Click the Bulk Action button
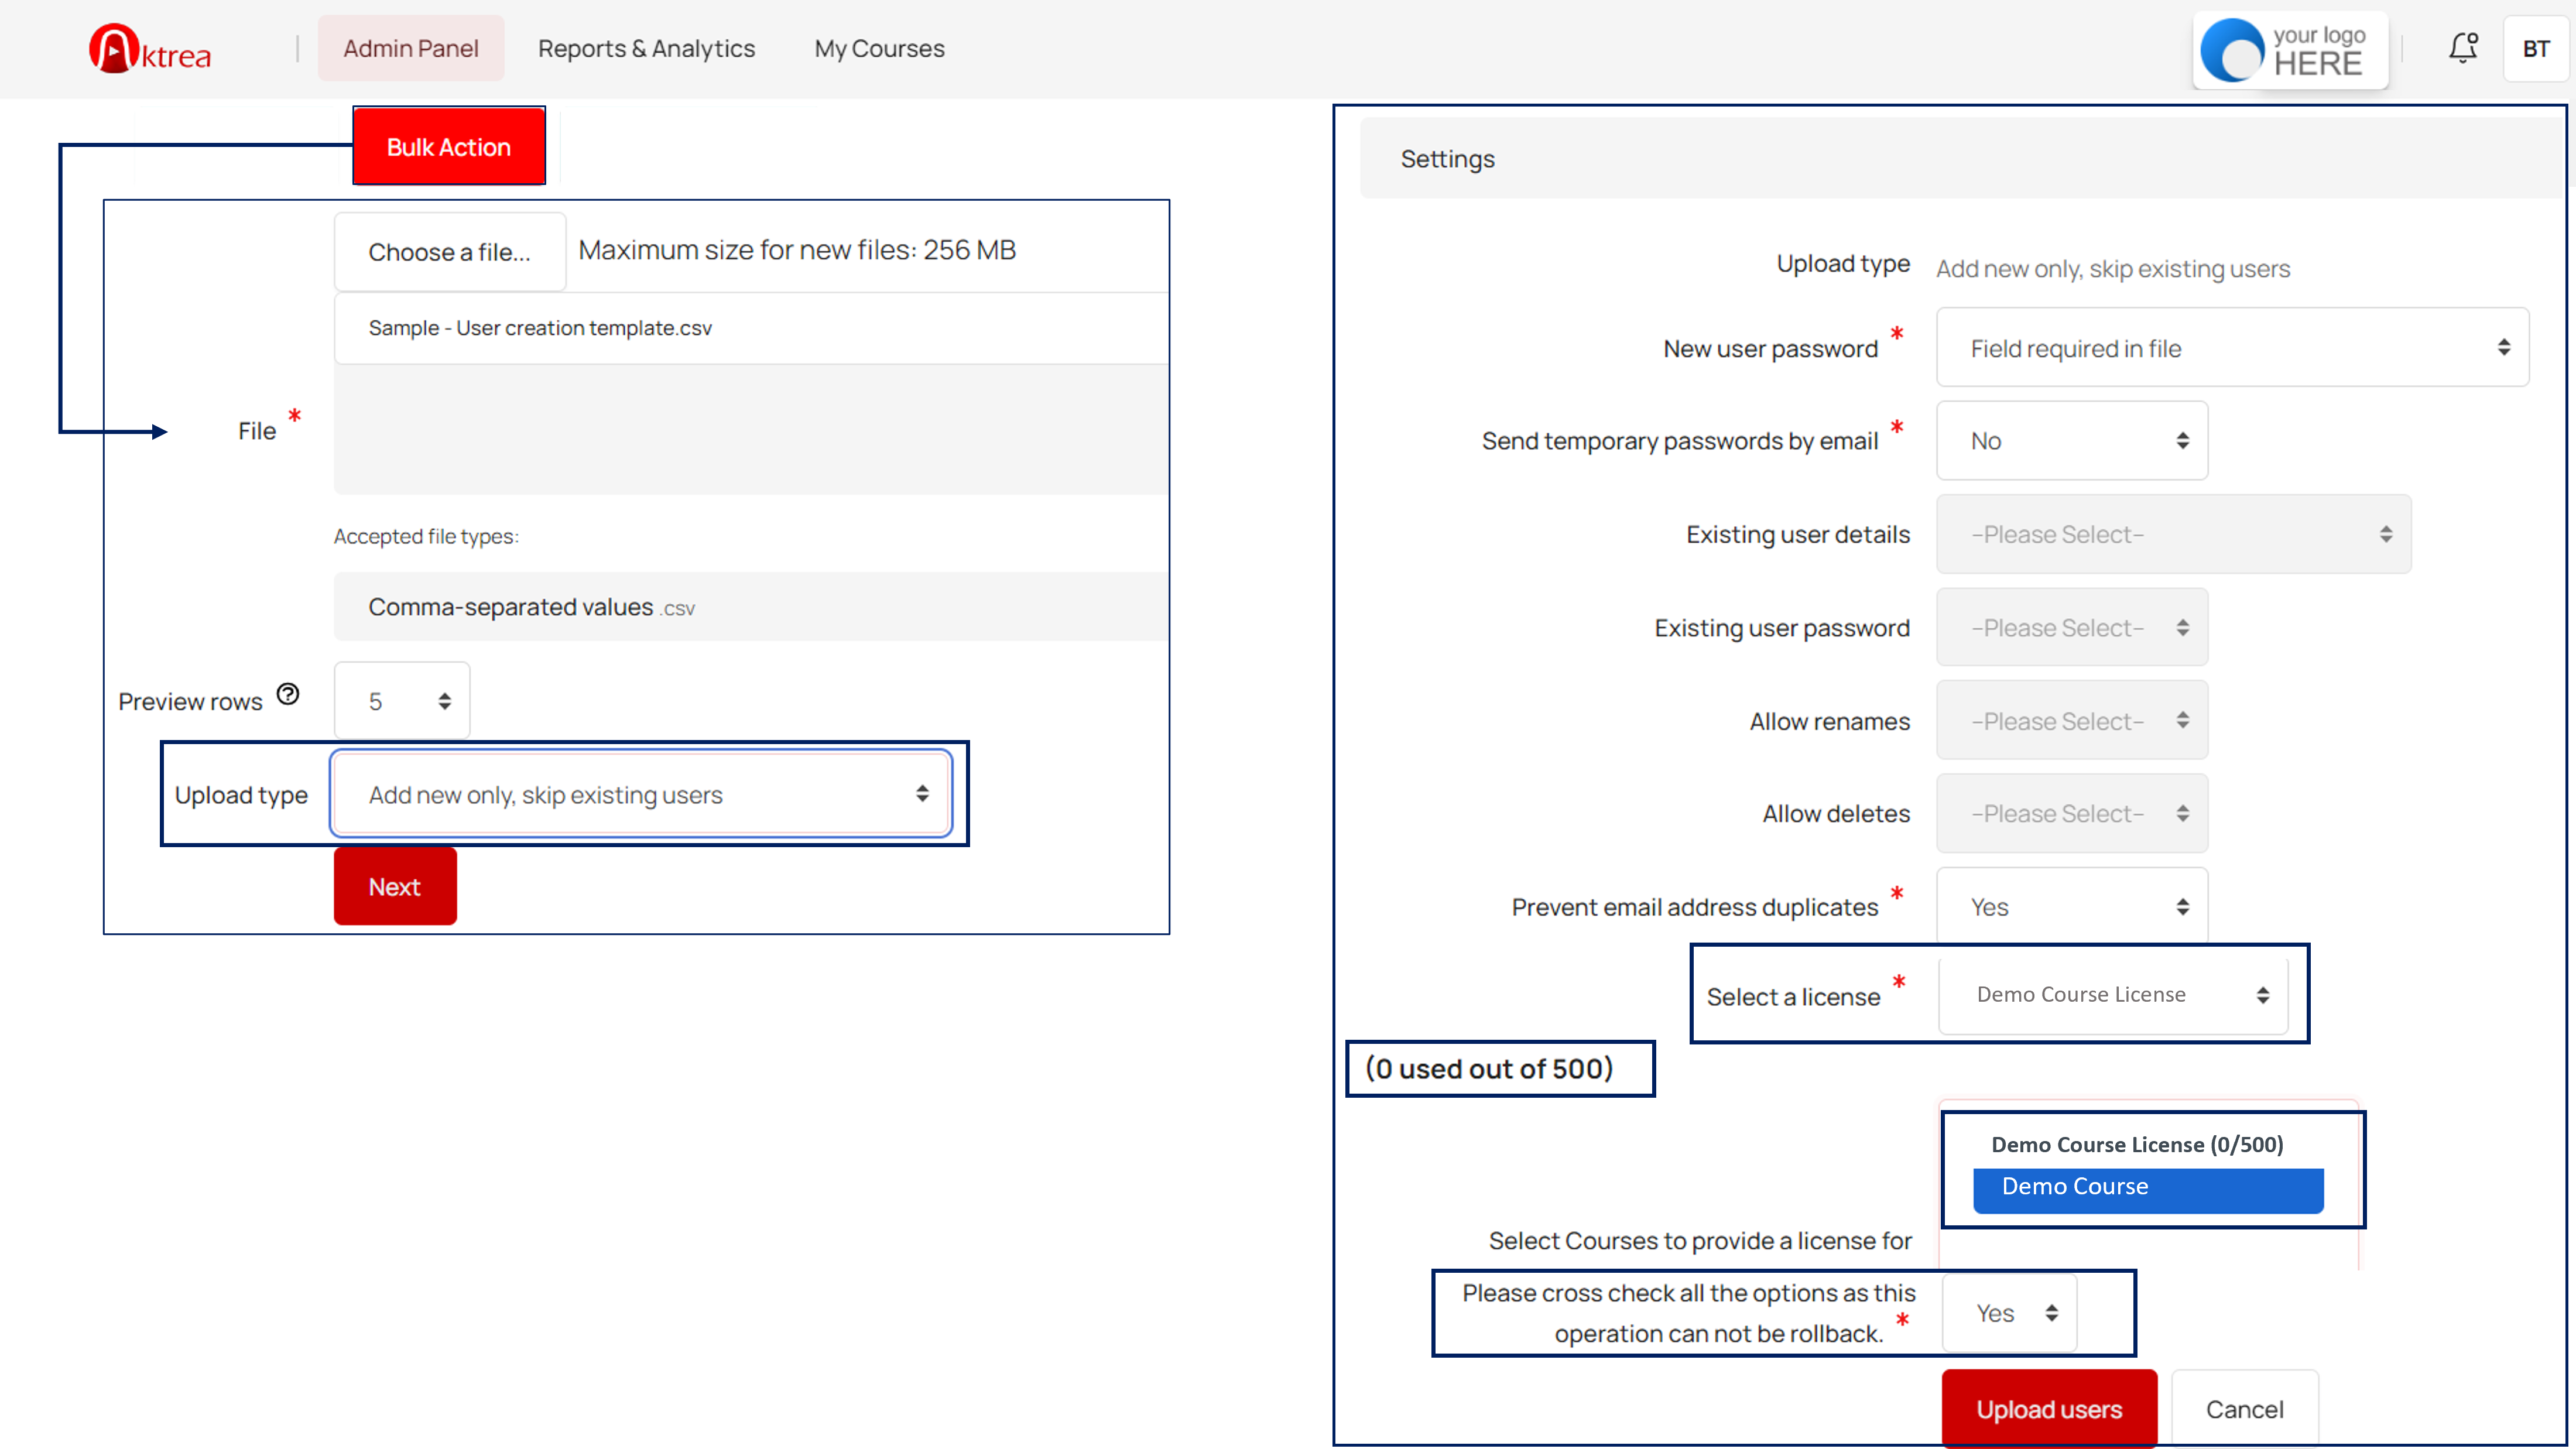 [449, 147]
